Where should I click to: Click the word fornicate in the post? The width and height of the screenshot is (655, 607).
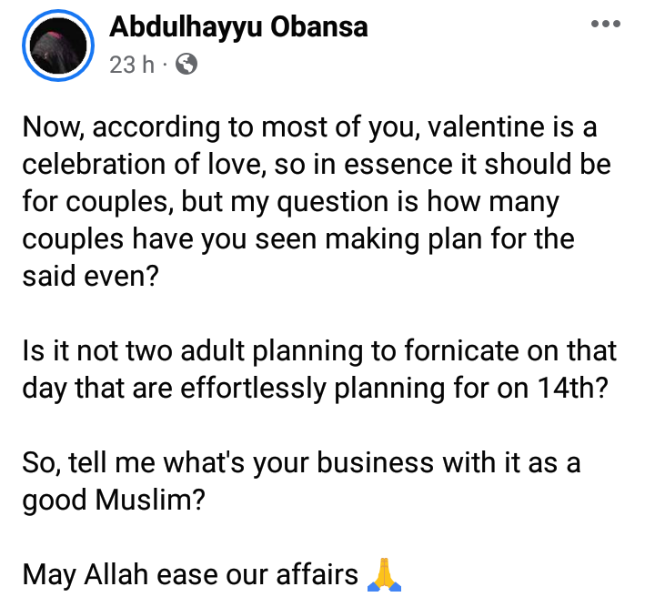point(462,350)
